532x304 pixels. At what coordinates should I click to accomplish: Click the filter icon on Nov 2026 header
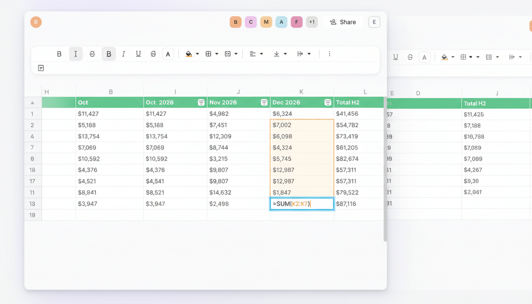(x=264, y=102)
